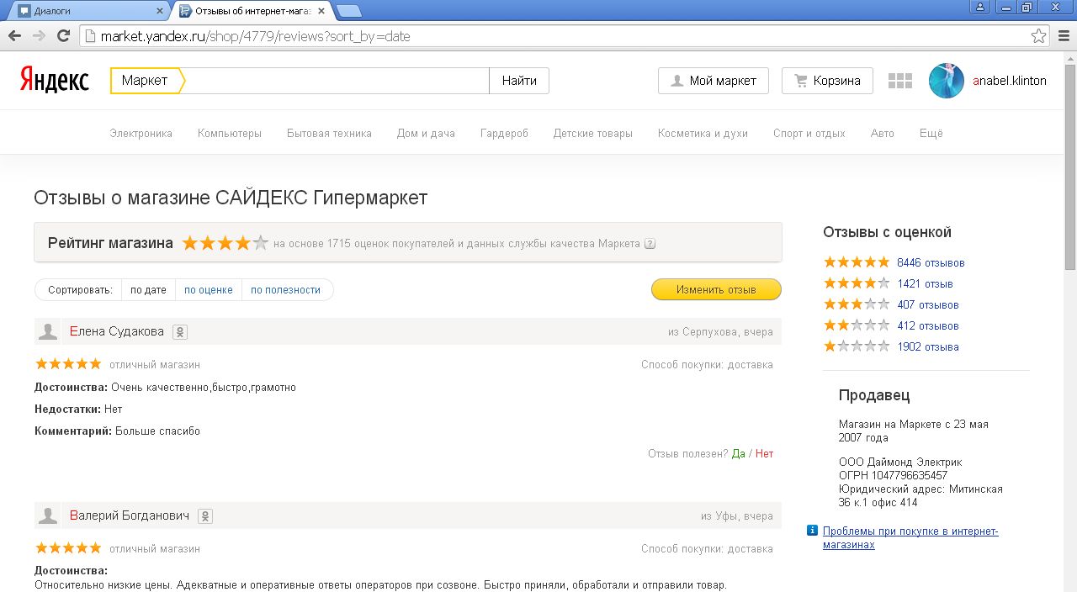Open Елена Судакова's reviewer name

pos(117,331)
